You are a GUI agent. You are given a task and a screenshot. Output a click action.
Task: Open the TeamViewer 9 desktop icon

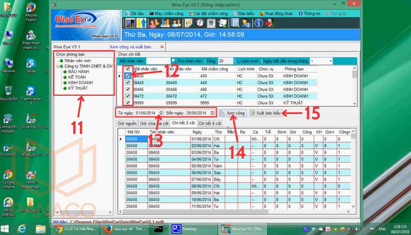point(31,95)
